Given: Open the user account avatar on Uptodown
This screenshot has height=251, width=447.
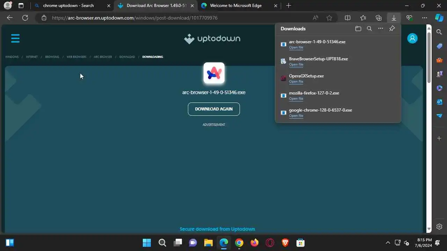Looking at the screenshot, I should (412, 38).
